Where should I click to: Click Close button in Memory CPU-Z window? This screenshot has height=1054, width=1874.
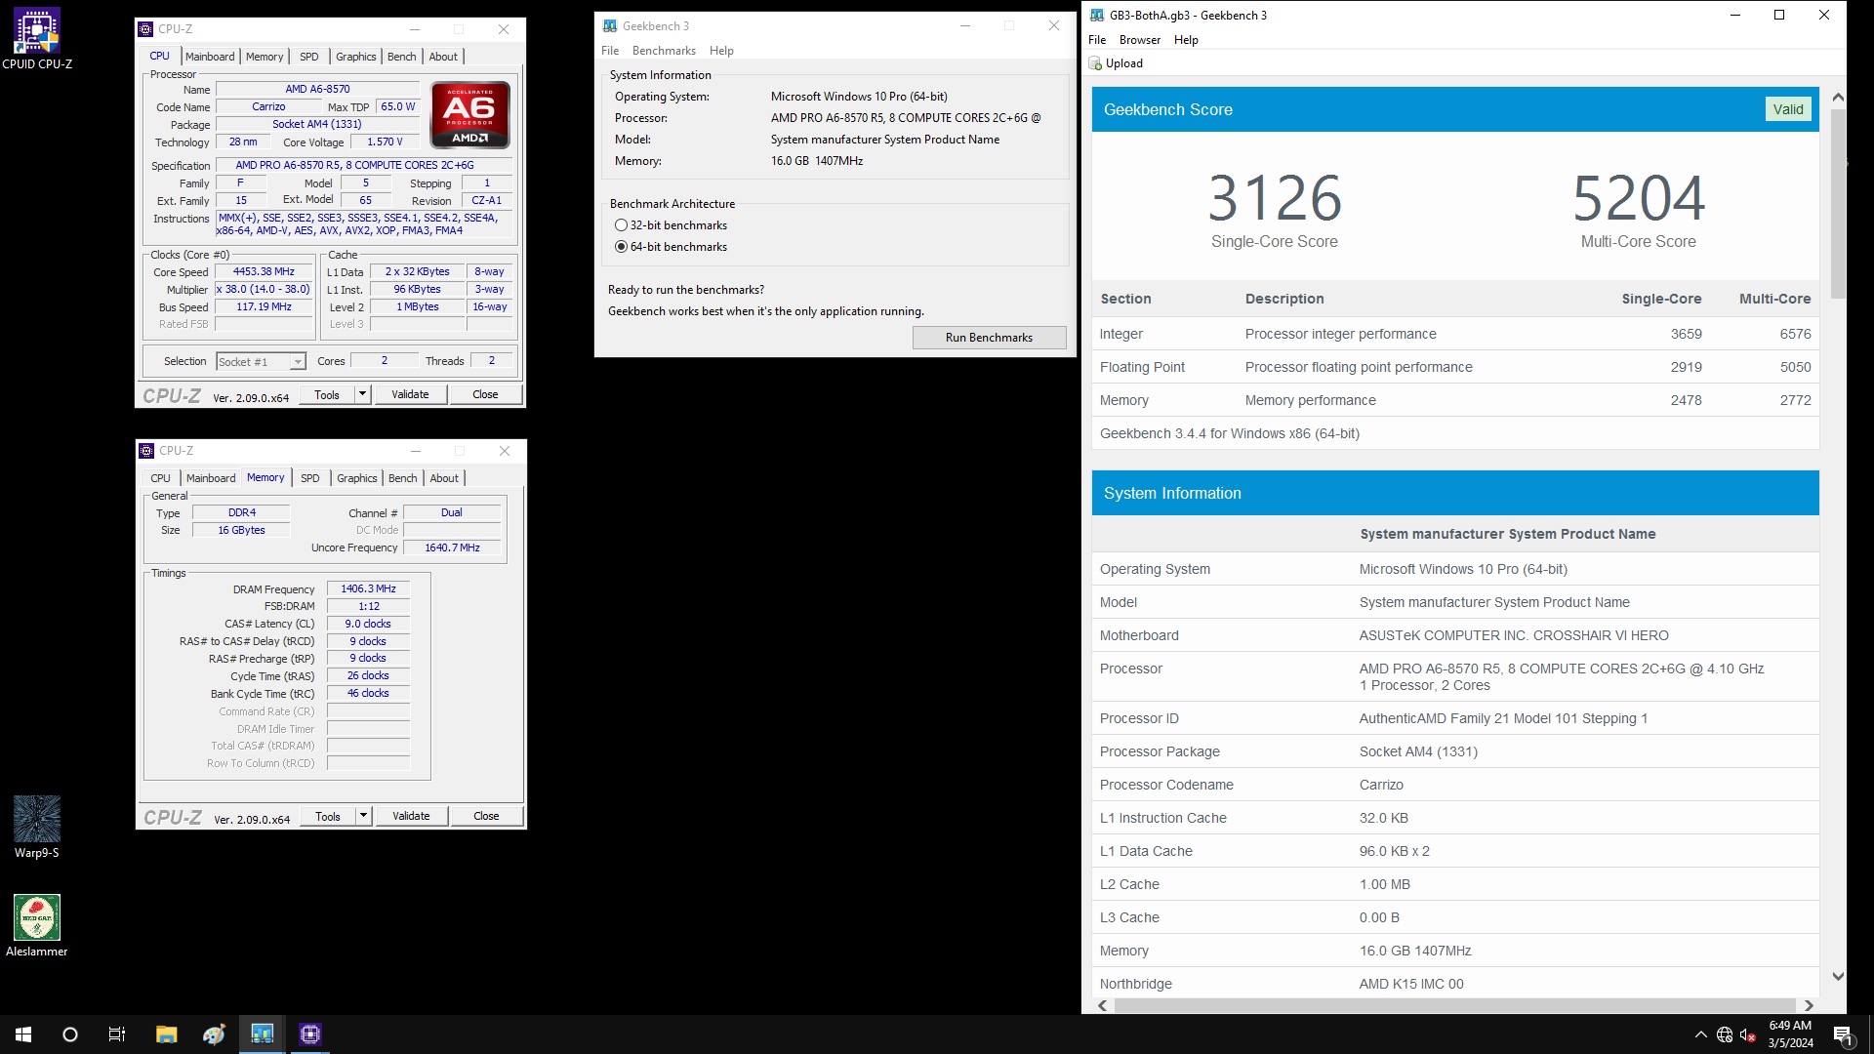pyautogui.click(x=486, y=816)
